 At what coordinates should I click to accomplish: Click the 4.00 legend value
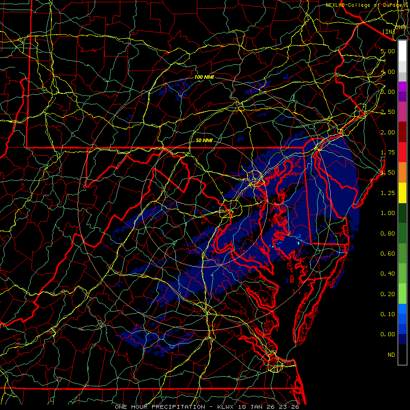[388, 72]
